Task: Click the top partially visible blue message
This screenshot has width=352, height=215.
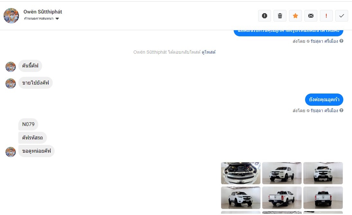Action: [288, 32]
